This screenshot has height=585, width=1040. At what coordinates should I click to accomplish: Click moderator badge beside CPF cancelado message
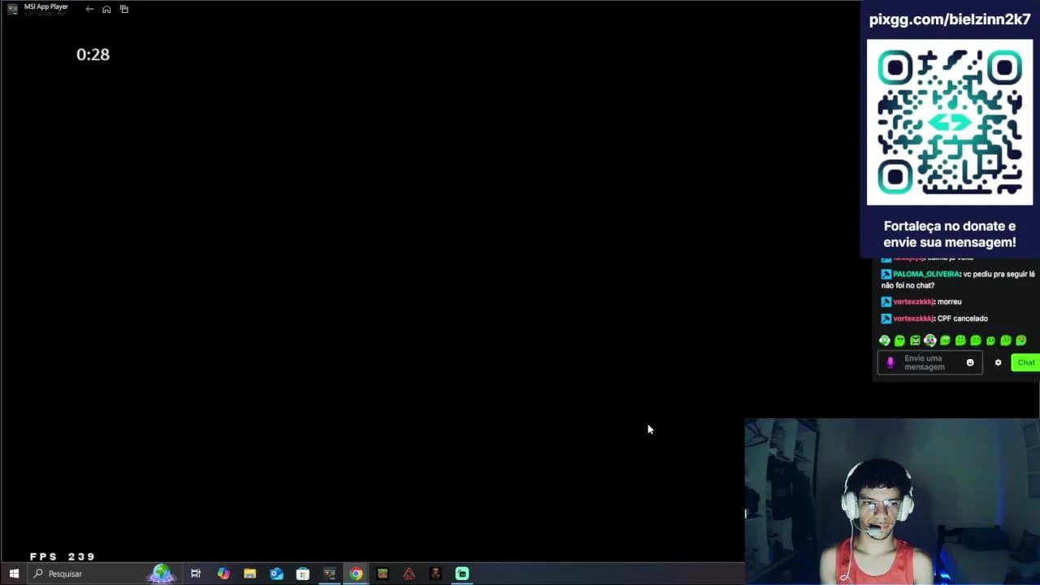[886, 318]
